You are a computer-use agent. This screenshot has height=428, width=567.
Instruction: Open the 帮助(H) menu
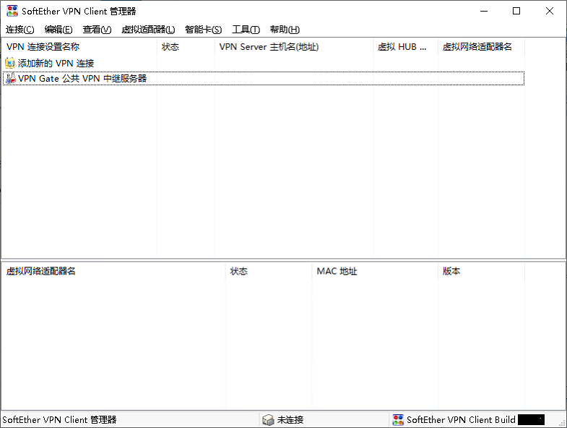click(285, 30)
